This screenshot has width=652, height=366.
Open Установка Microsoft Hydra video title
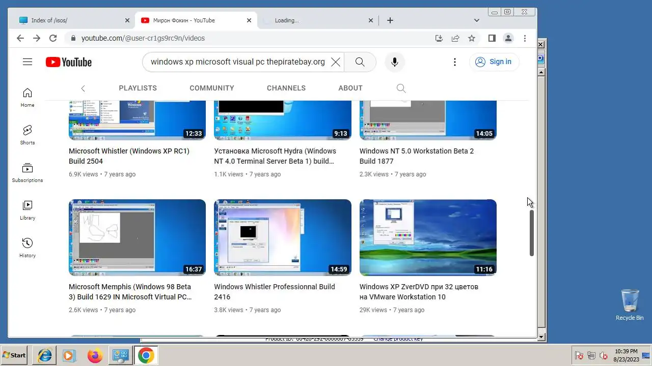[275, 156]
